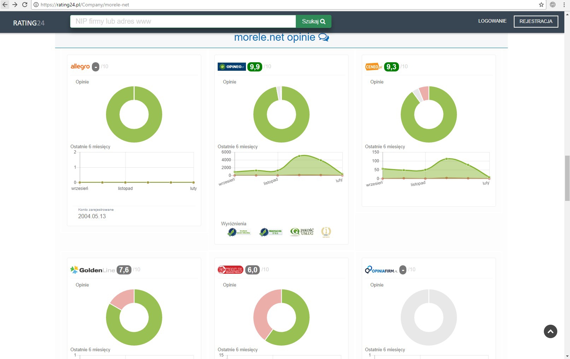Click the page address URL bar

(288, 5)
